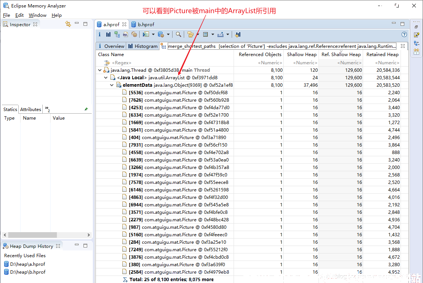
Task: Maximize the Heap Dump History view
Action: point(85,246)
